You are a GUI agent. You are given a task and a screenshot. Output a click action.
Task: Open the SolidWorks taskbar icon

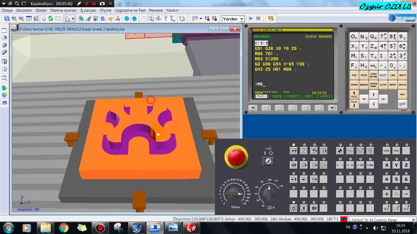[x=191, y=228]
